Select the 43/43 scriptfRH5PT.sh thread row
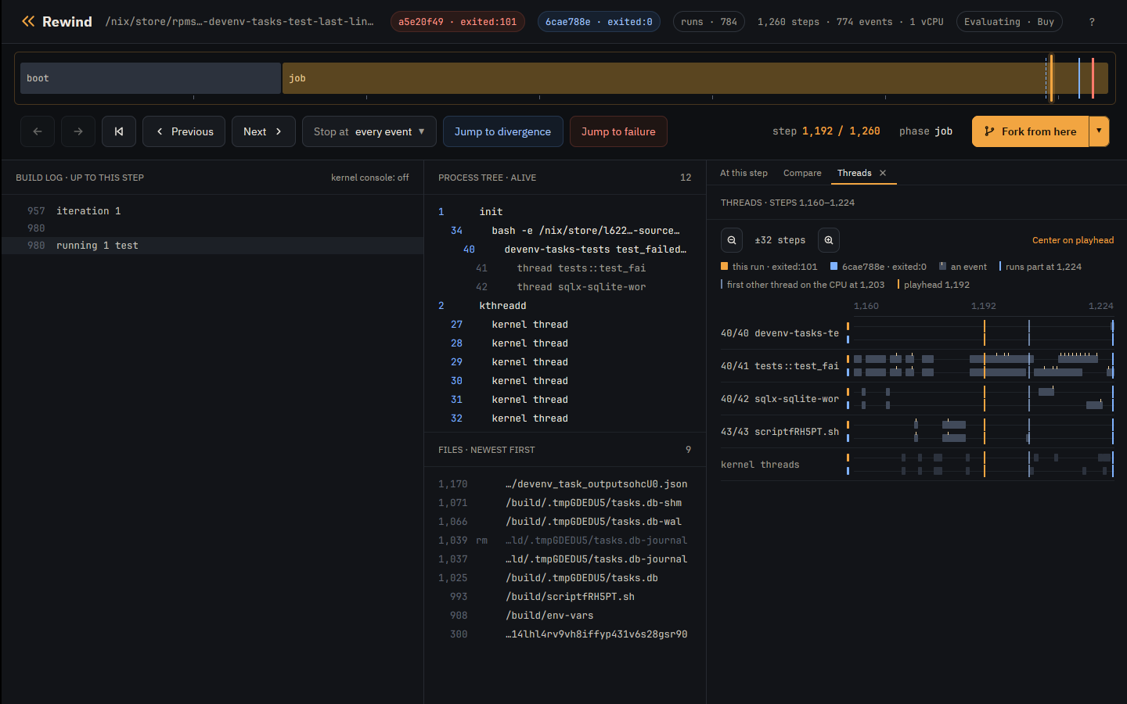 [x=917, y=432]
